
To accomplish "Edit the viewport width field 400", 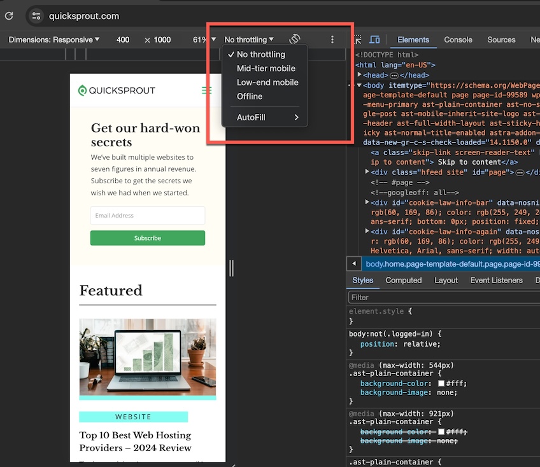I will coord(123,40).
